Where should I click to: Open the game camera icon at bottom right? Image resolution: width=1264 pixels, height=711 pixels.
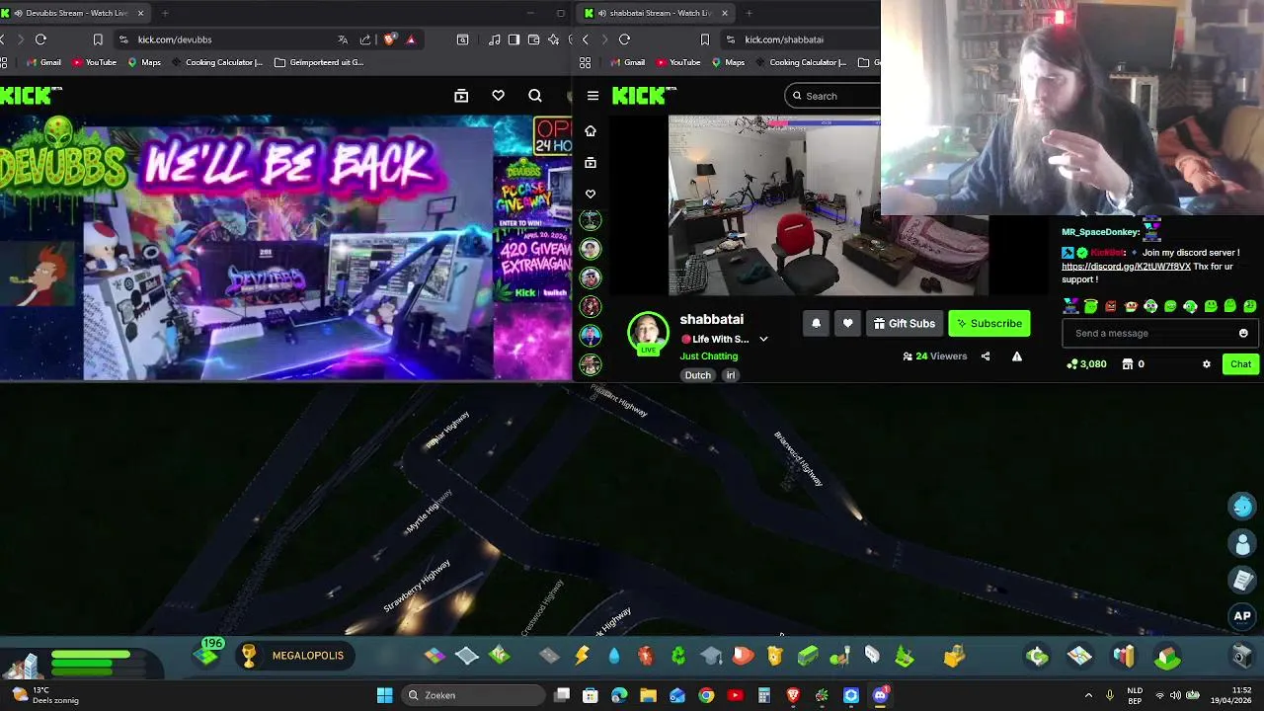tap(1242, 656)
